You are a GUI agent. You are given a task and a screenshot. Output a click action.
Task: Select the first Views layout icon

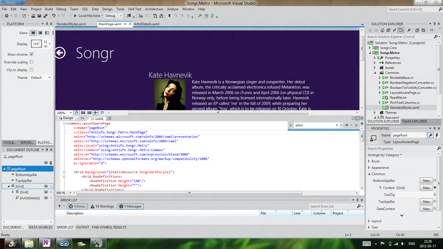pyautogui.click(x=33, y=33)
